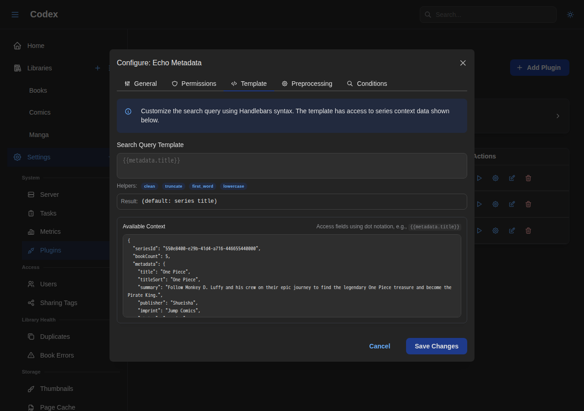Delete a plugin using the trash icon

(x=528, y=178)
